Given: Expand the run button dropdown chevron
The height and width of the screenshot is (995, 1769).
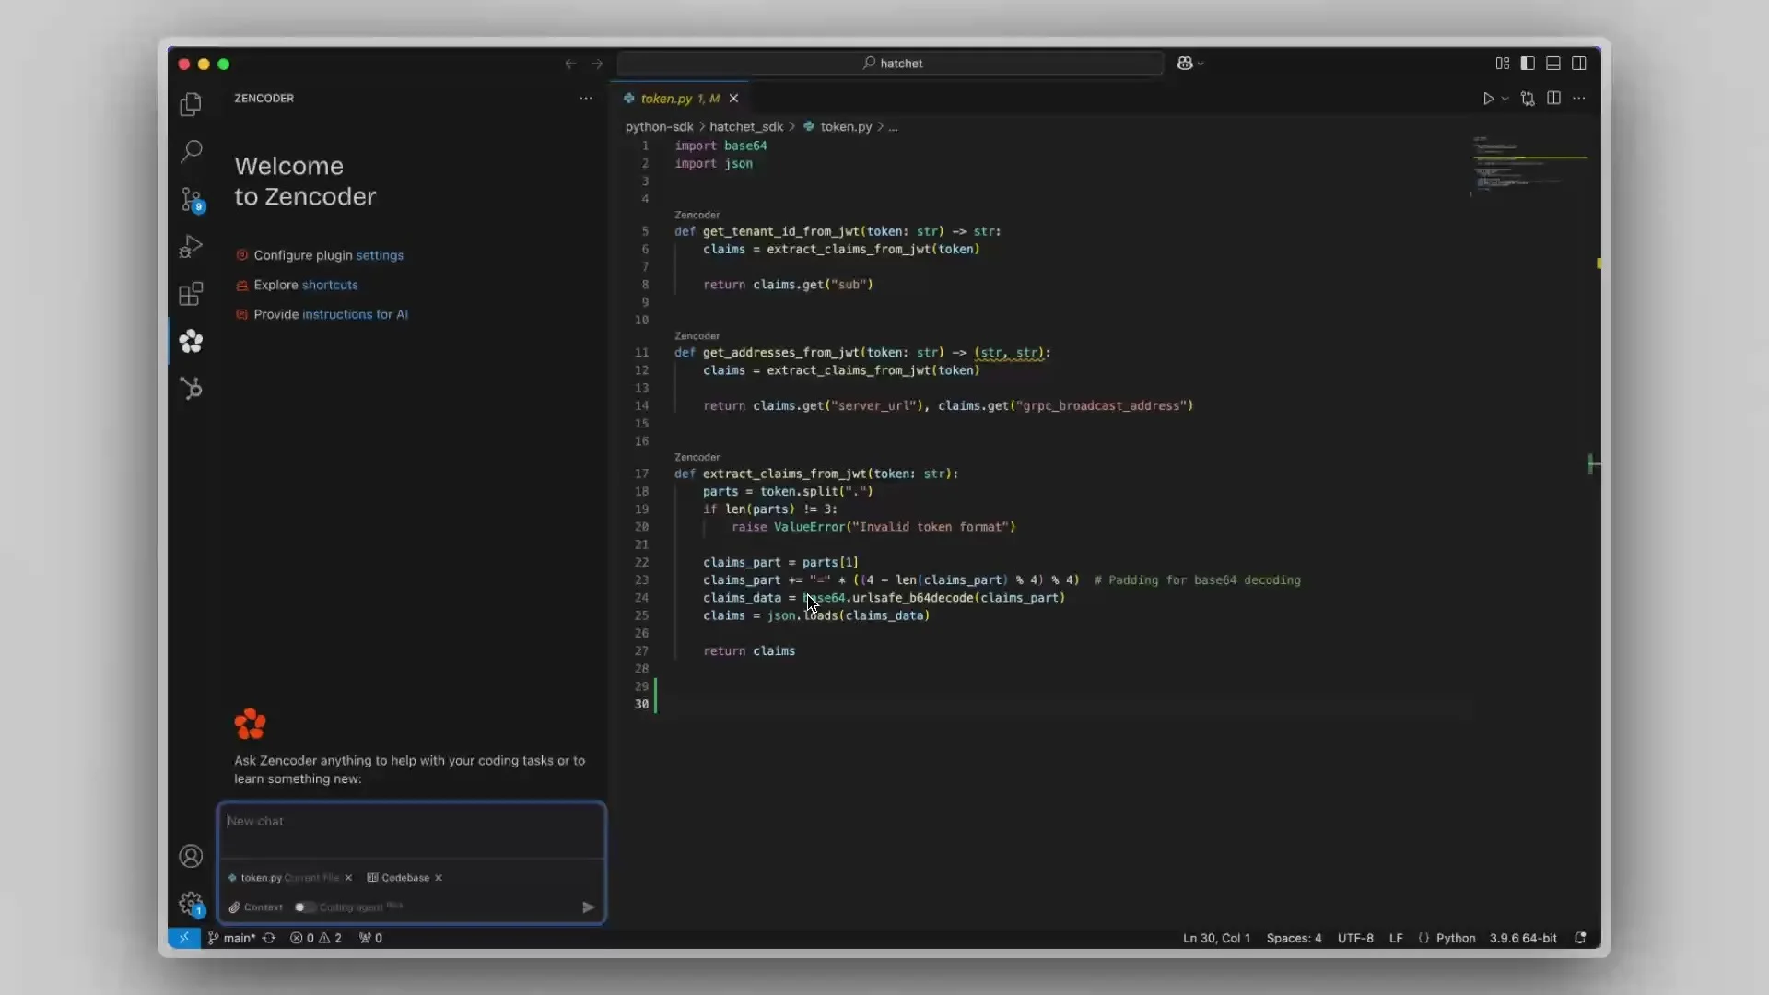Looking at the screenshot, I should tap(1504, 98).
